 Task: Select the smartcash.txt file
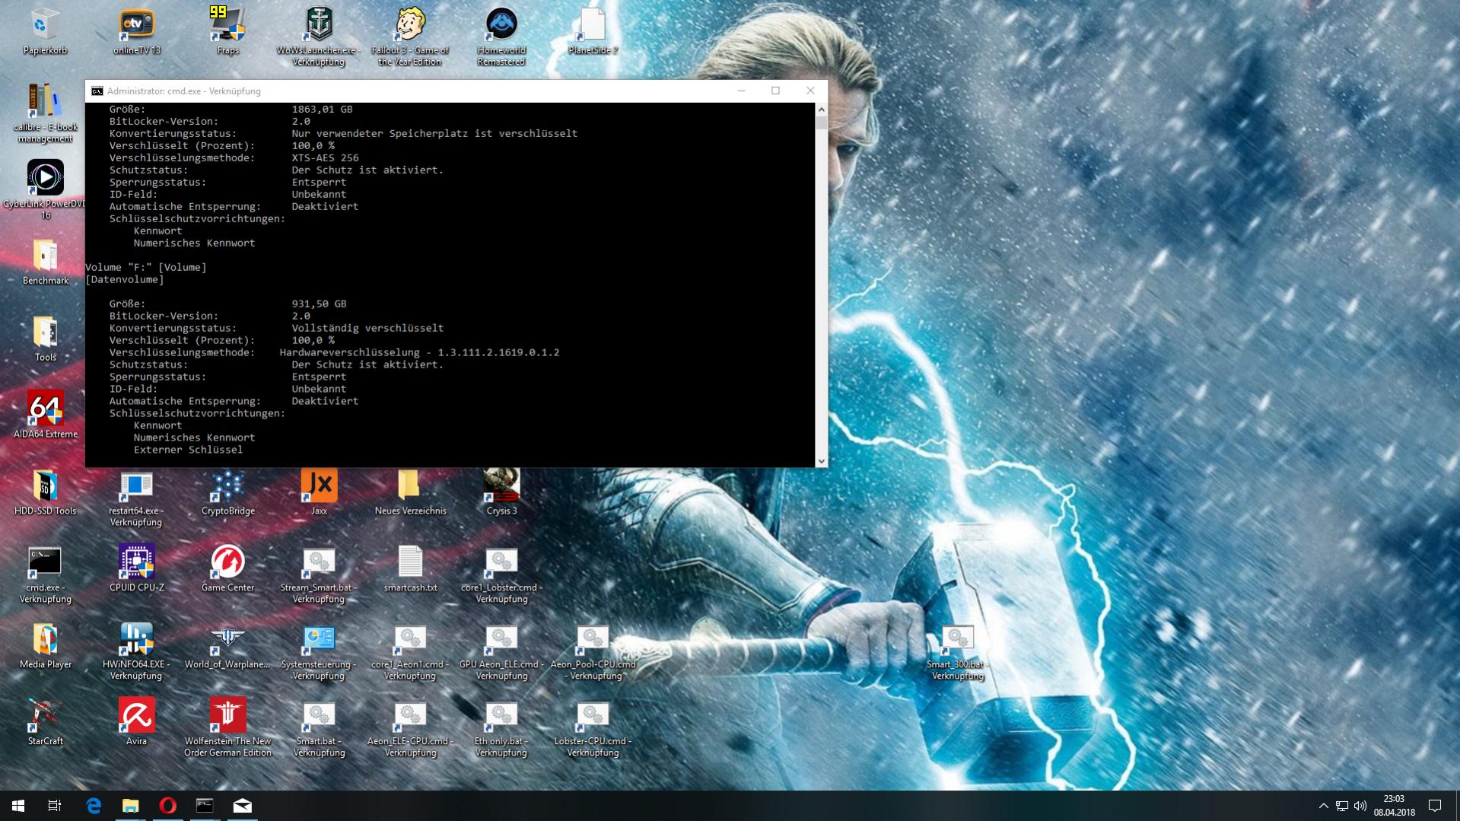coord(410,568)
